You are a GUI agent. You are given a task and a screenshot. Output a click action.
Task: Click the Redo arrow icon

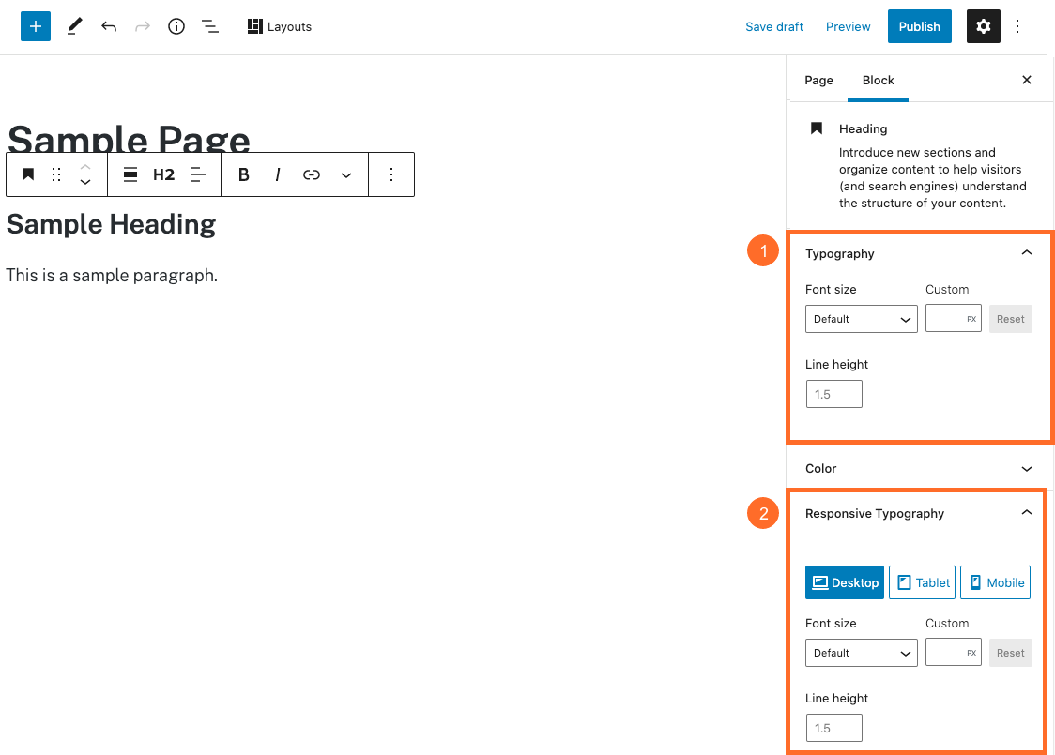click(x=142, y=26)
